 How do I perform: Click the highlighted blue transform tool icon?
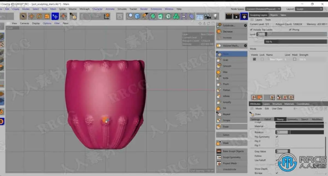tap(55, 16)
